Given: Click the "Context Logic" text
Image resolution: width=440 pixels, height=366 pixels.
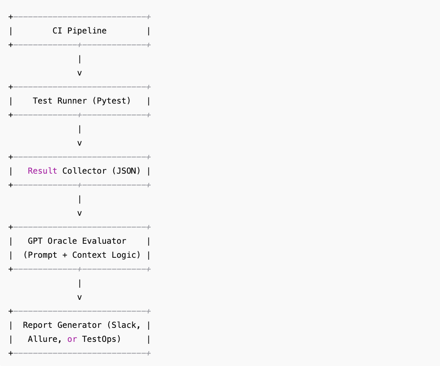Looking at the screenshot, I should (x=104, y=255).
